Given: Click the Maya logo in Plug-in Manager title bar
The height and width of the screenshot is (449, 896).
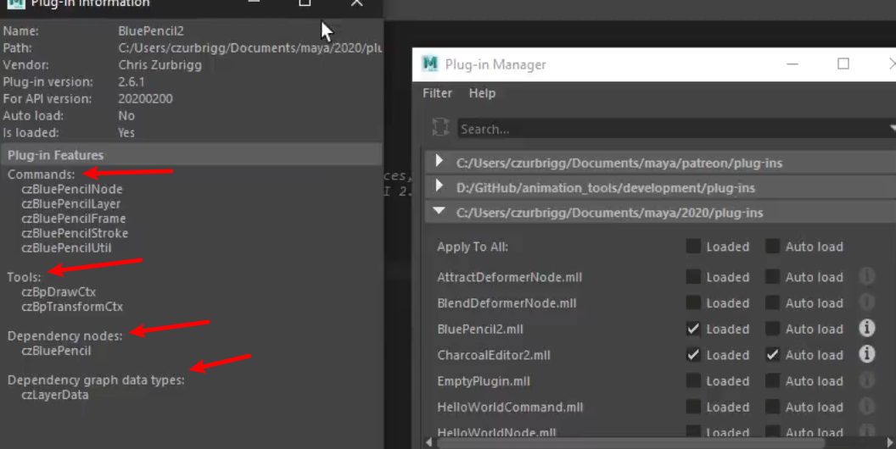Looking at the screenshot, I should (x=430, y=64).
